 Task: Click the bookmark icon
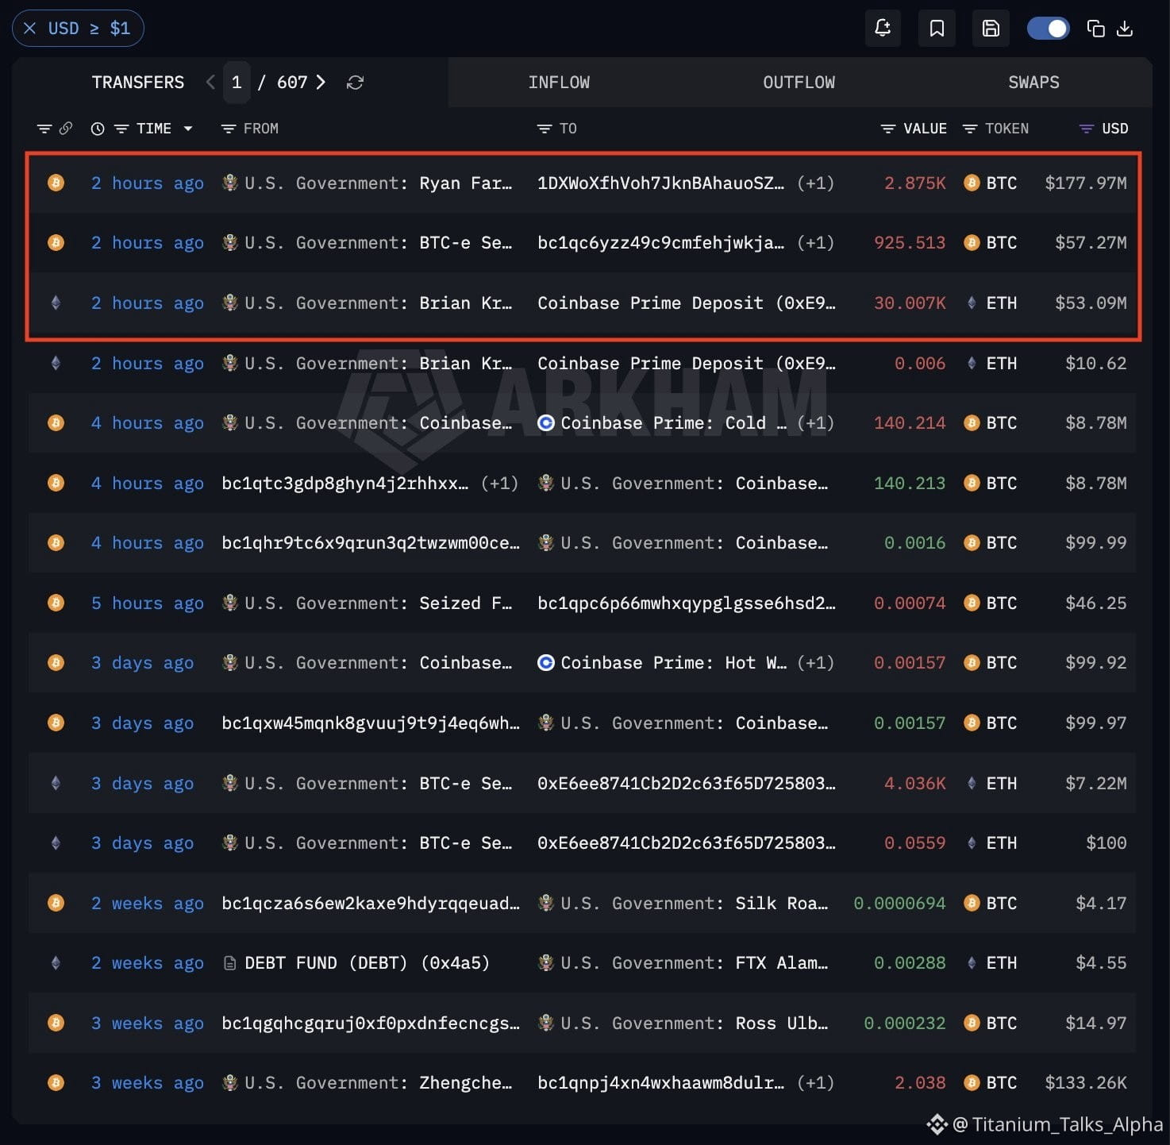[937, 29]
